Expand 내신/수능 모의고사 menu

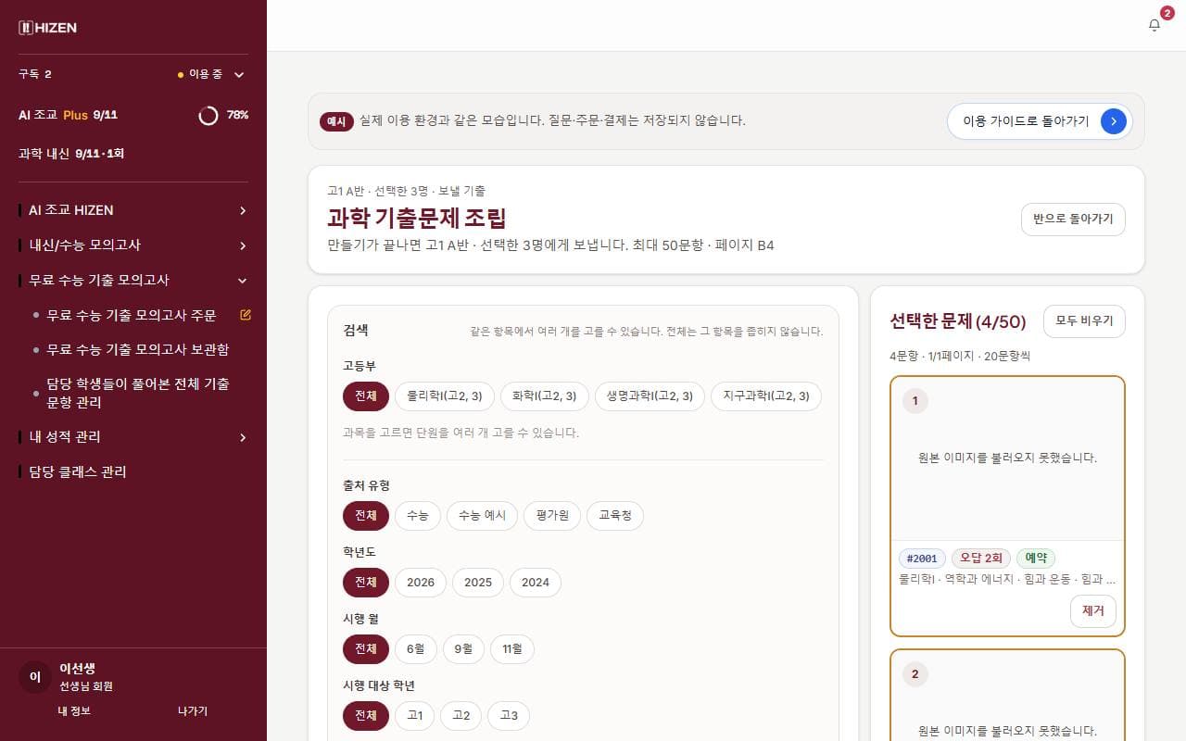[133, 245]
